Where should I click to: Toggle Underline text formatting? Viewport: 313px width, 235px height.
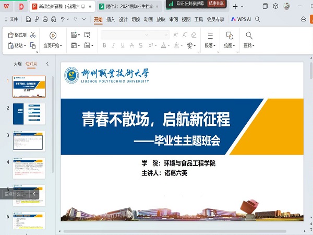[122, 45]
